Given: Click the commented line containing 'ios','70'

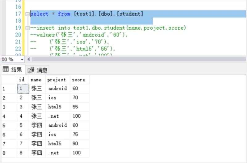Looking at the screenshot, I should [69, 42].
